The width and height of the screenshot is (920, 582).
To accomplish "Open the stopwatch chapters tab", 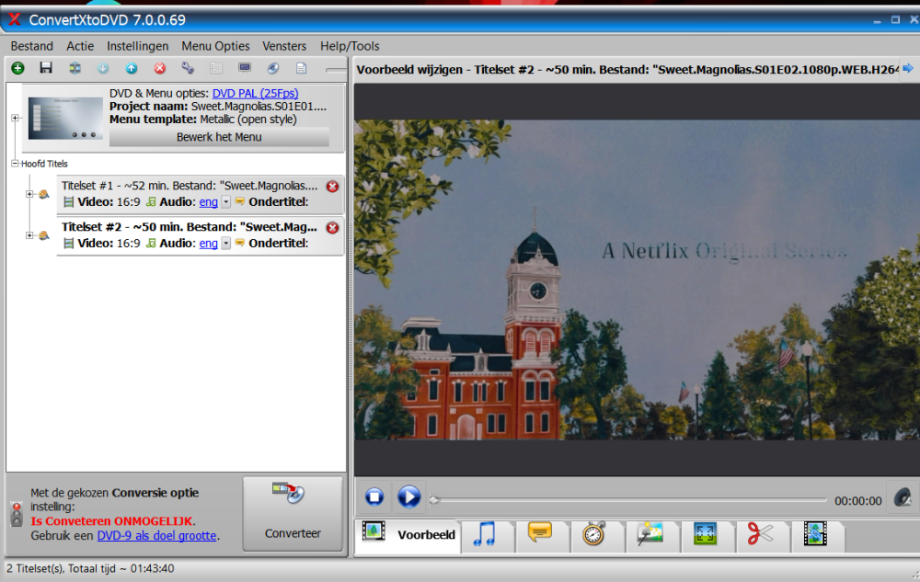I will tap(595, 534).
